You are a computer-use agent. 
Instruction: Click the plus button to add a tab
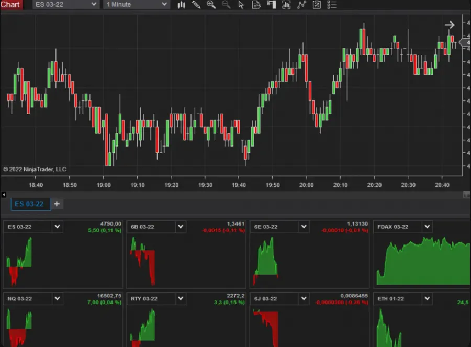(x=57, y=204)
